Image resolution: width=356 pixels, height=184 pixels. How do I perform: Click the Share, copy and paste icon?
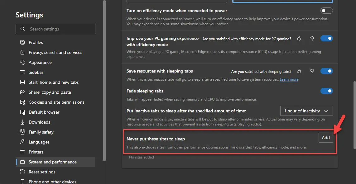point(22,92)
